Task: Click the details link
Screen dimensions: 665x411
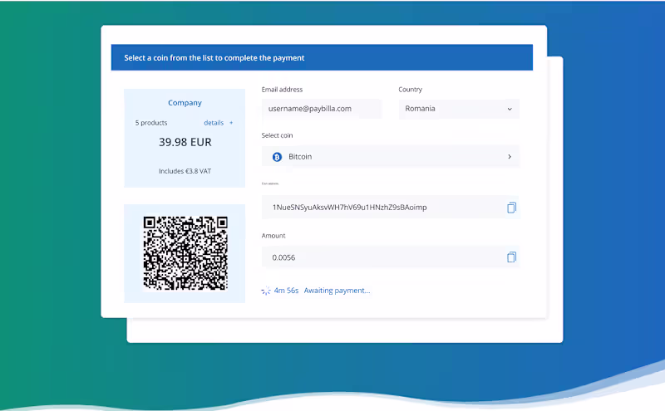Action: [x=214, y=123]
